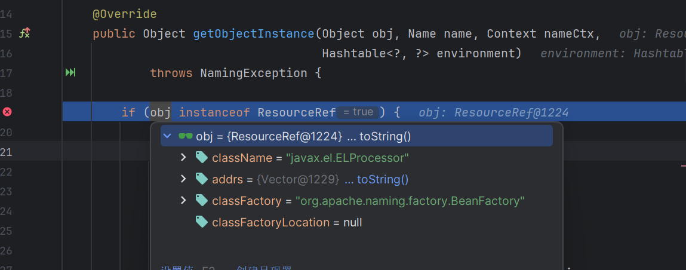686x270 pixels.
Task: Click the green run-to-cursor arrows icon
Action: point(70,73)
